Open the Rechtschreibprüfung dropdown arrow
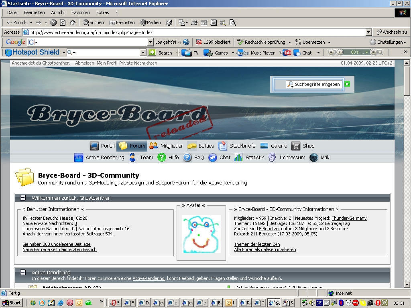Screen dimensions: 411x308 click(x=289, y=42)
